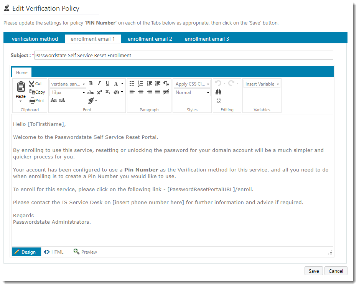Click the 'Hello [ToFirstName],' line in editor
This screenshot has width=359, height=287.
tap(40, 124)
